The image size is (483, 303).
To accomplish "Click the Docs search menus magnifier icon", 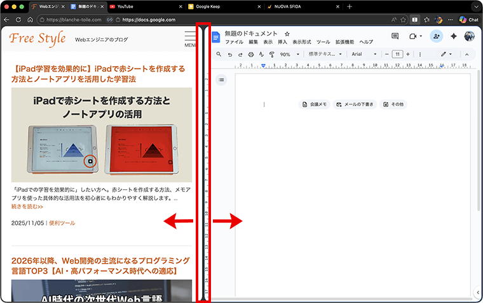I will (219, 54).
